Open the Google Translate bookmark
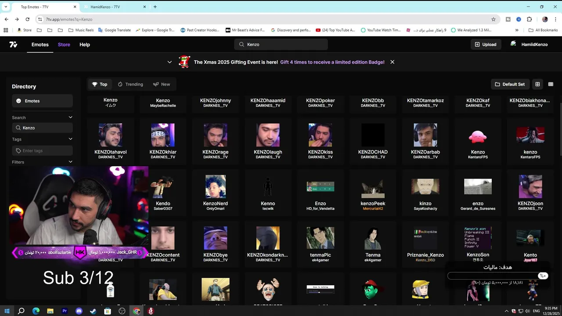Screen dimensions: 562x316 click(x=114, y=30)
